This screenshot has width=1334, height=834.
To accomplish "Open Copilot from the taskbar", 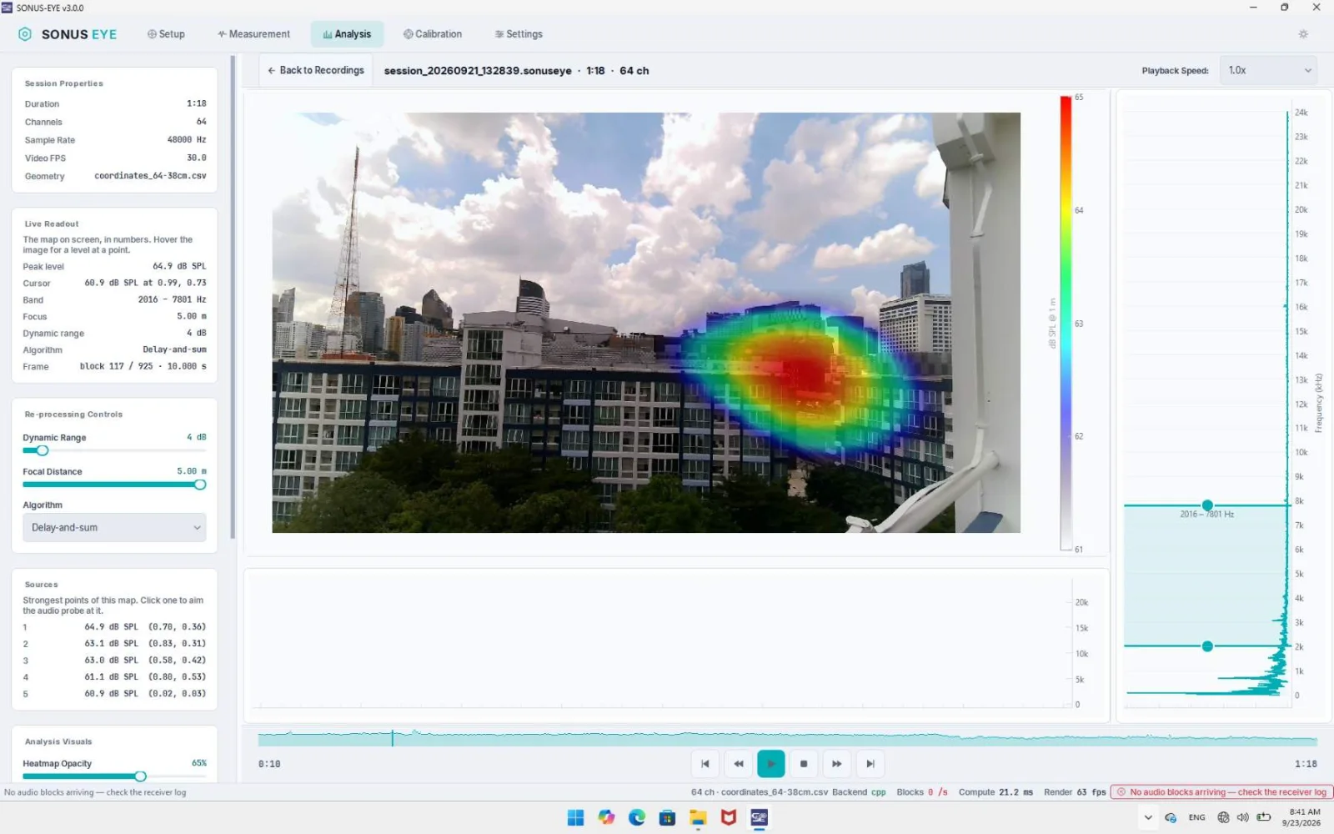I will 606,817.
